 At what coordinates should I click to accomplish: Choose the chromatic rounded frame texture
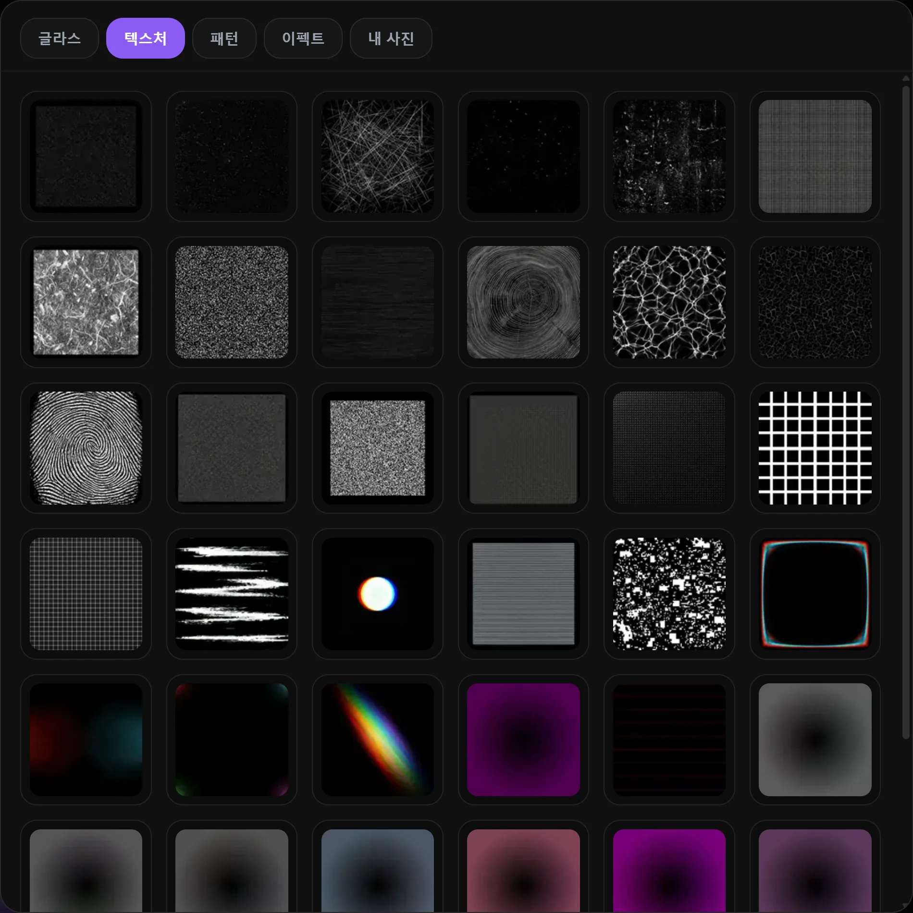pos(815,594)
